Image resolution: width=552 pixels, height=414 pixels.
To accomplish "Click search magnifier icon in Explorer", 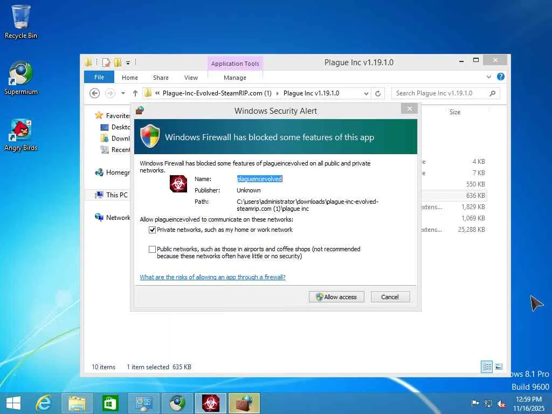I will pos(493,93).
